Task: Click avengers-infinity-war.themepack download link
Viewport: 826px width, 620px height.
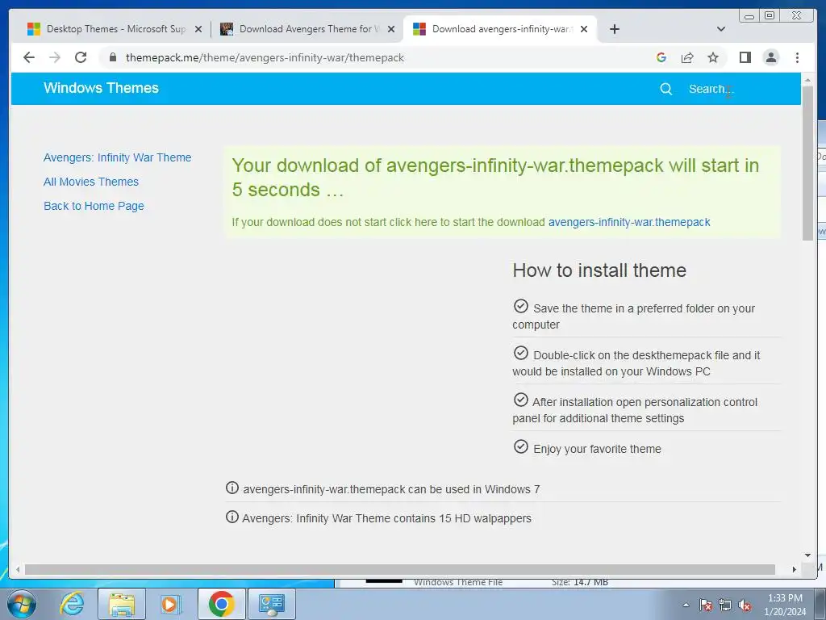Action: (x=629, y=222)
